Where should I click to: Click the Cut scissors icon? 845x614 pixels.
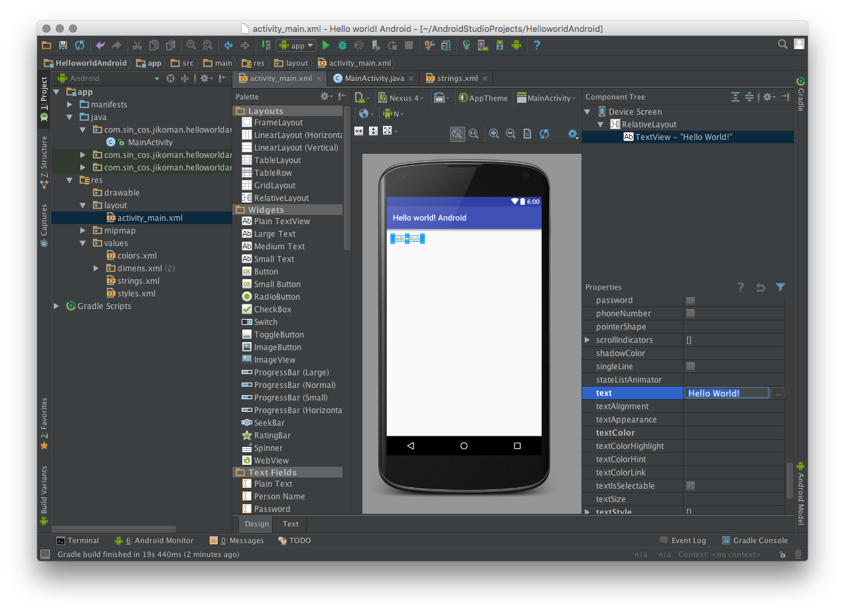point(137,45)
